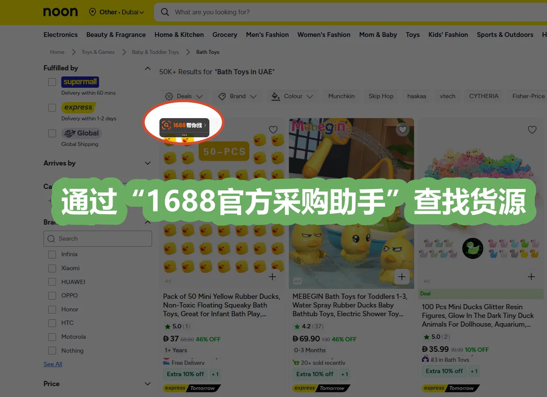Open Pack of 50 Mini Yellow Rubber Ducks title

click(x=222, y=305)
